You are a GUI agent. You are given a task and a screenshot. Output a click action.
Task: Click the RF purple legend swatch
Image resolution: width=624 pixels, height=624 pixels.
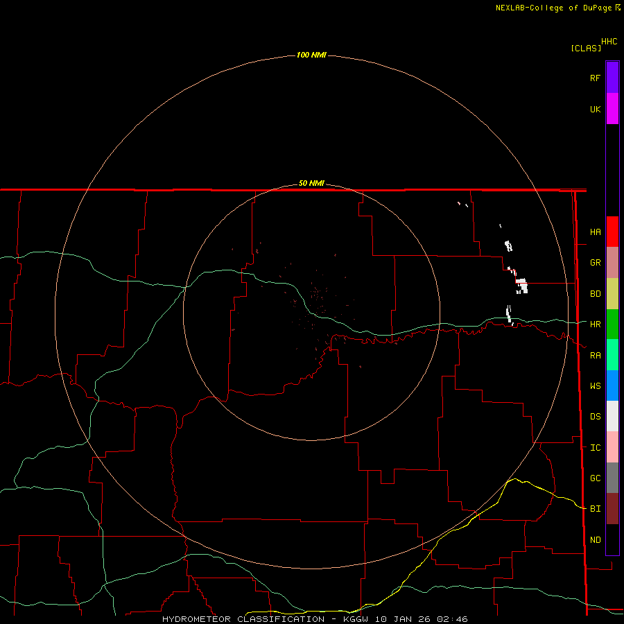[x=612, y=78]
